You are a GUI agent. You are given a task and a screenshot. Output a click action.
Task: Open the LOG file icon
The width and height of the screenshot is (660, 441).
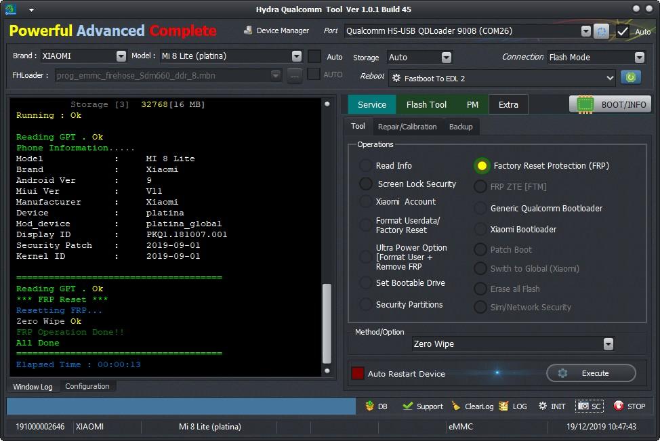click(x=503, y=406)
